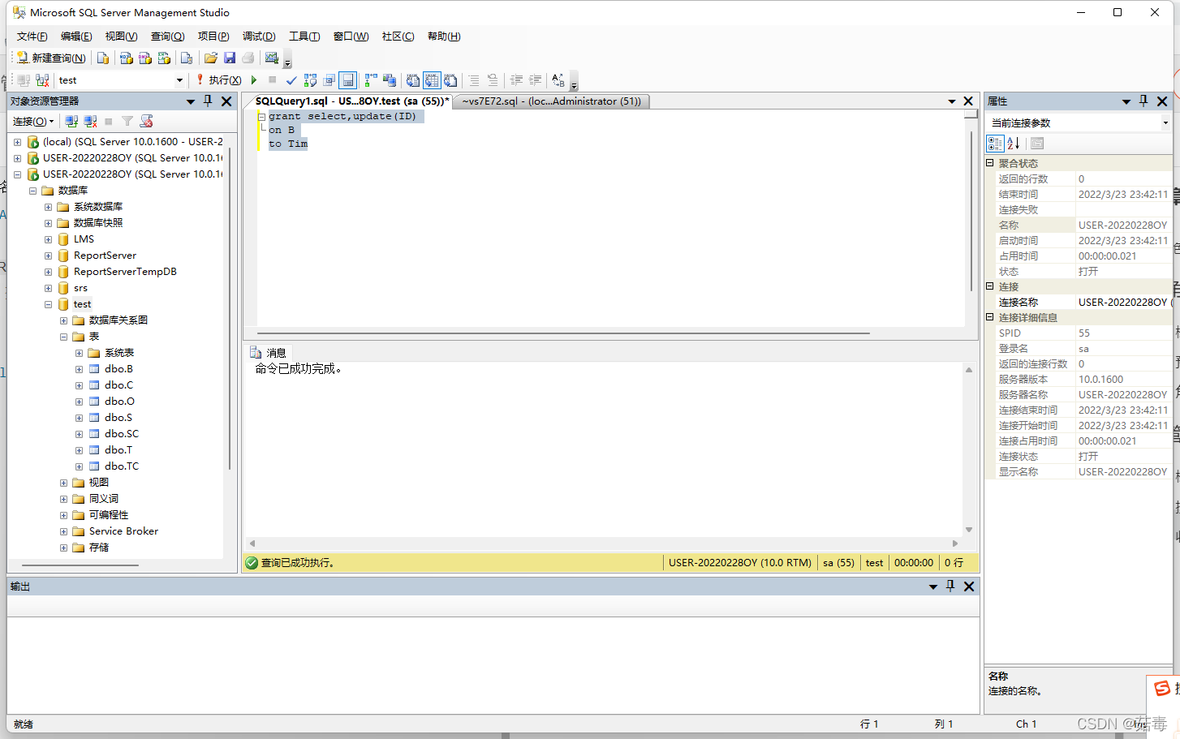Viewport: 1180px width, 739px height.
Task: Parse the query with the blue checkmark
Action: point(291,80)
